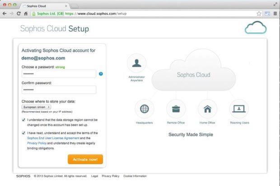Screen dimensions: 280x186
Task: Open the Sophos End User License Agreement link
Action: 53,138
